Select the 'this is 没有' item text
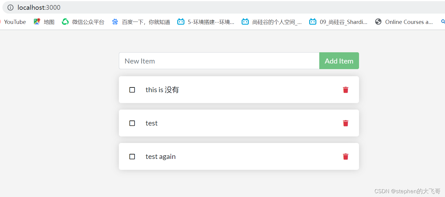445x197 pixels. 162,90
